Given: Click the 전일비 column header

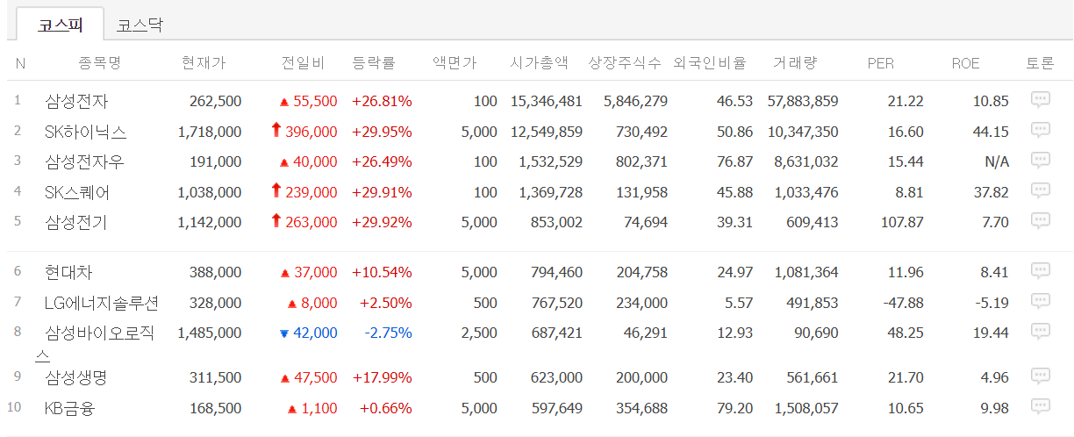Looking at the screenshot, I should coord(304,63).
